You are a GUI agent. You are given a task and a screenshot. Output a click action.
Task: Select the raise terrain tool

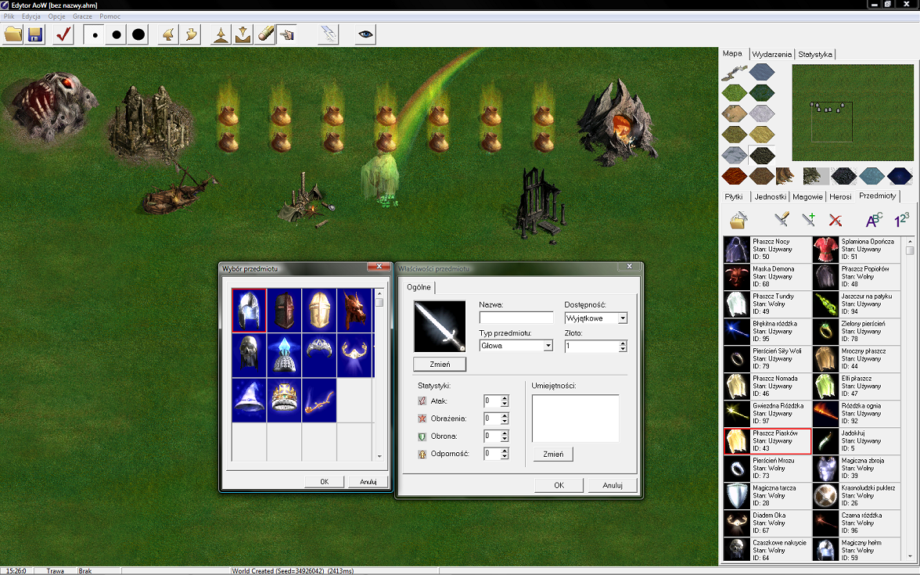click(x=221, y=34)
